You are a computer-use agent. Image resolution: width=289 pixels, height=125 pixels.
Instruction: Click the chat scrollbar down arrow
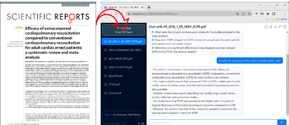287,115
